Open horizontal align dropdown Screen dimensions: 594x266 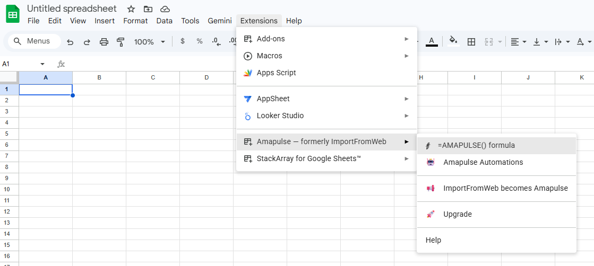[518, 42]
